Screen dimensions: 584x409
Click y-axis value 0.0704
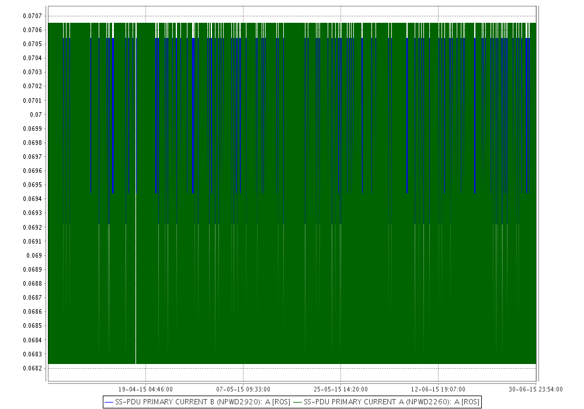[x=32, y=58]
